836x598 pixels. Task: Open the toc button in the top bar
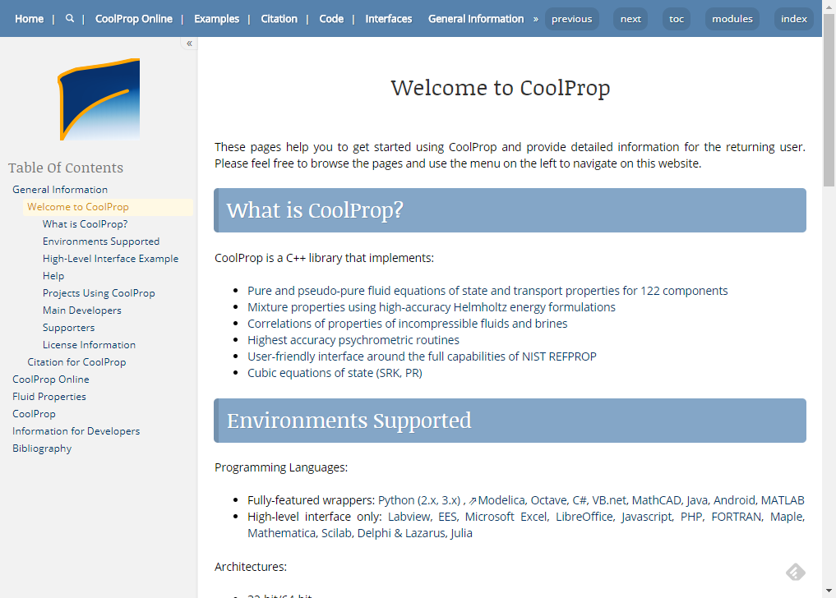[676, 18]
